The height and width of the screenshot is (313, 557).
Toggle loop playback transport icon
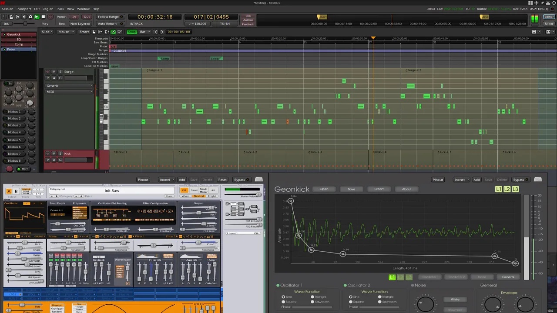click(x=30, y=17)
